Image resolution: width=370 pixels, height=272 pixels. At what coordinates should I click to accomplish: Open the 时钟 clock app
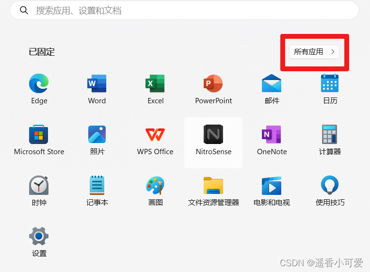coord(39,185)
